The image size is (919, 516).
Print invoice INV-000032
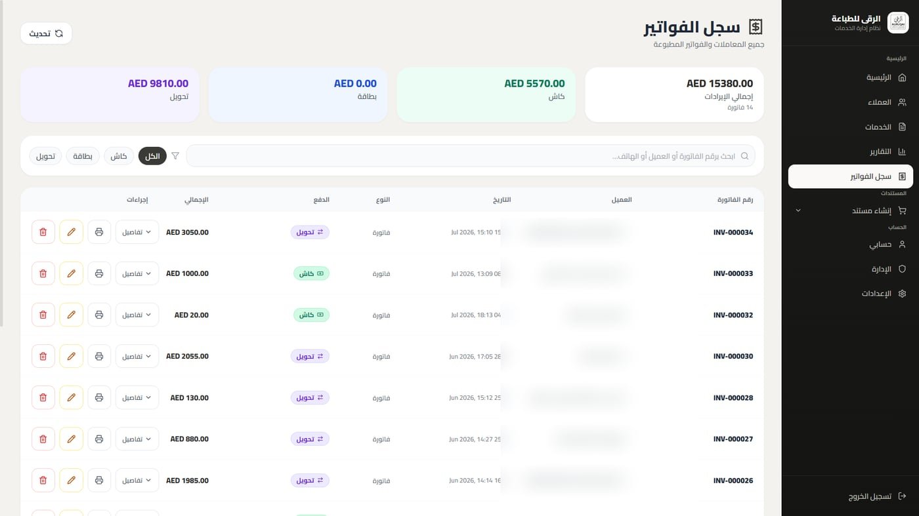pos(99,315)
